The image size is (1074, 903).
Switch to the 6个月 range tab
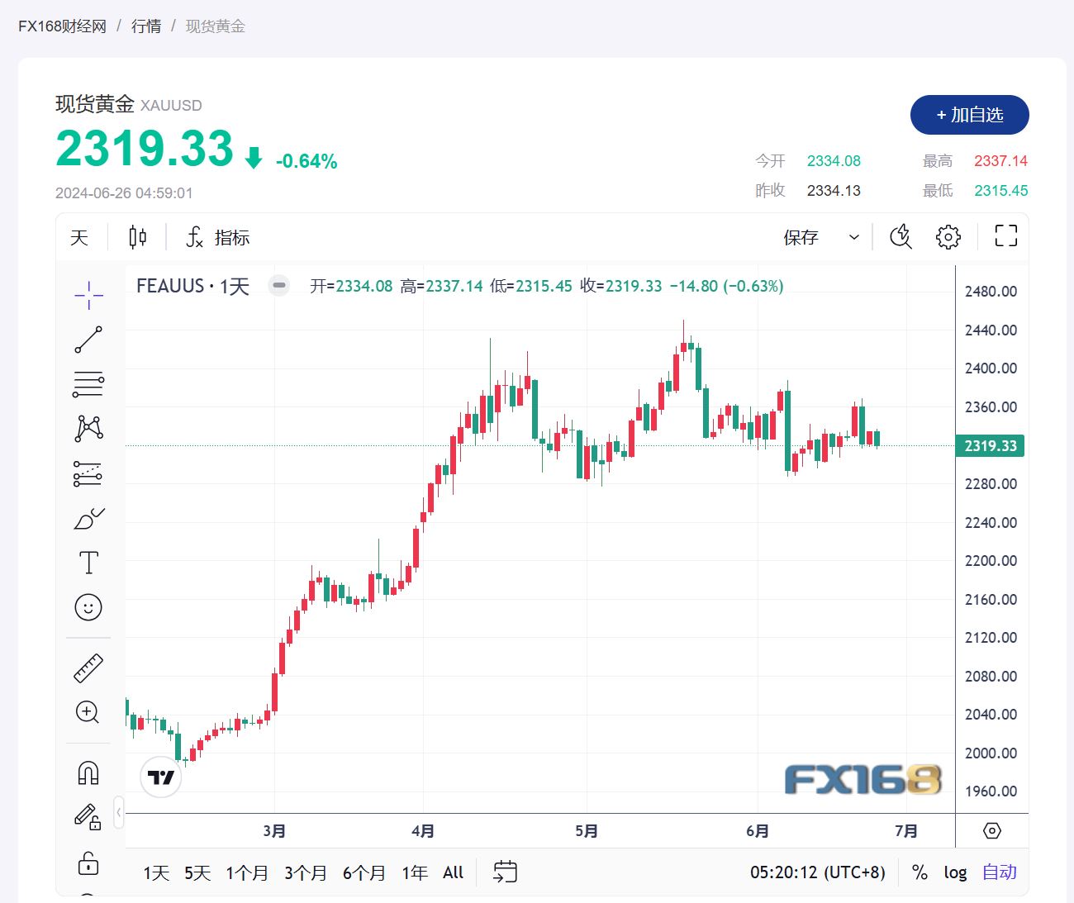pos(364,872)
